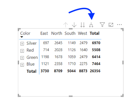The image size is (140, 104).
Task: Expand the Blue row
Action: 22,65
